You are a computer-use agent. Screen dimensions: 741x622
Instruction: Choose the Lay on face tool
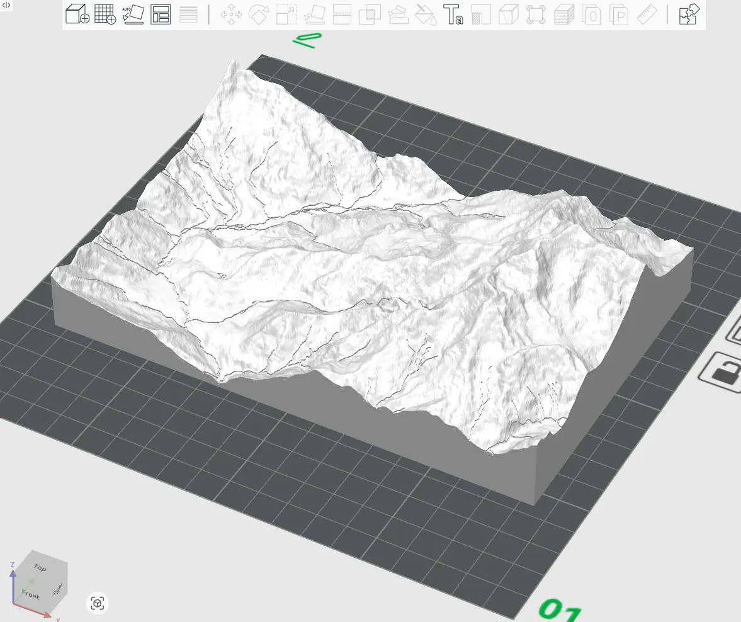tap(314, 14)
